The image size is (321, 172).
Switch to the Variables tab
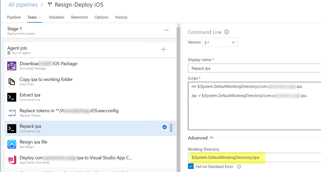click(x=57, y=17)
